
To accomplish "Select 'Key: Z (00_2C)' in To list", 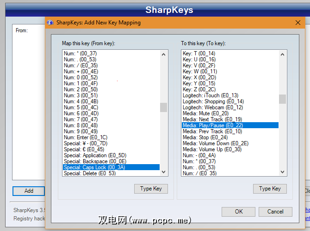I will pos(230,89).
